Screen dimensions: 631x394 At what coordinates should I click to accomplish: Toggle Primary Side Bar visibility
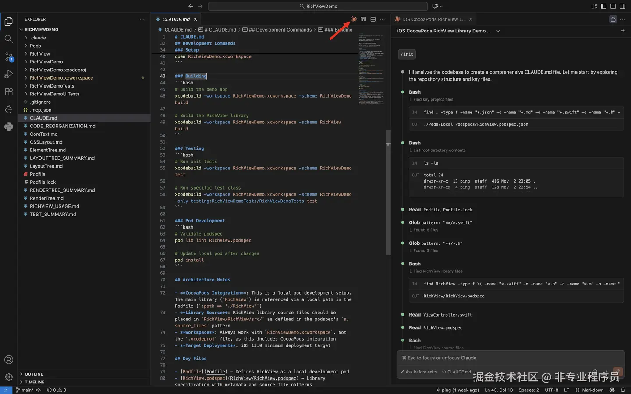click(603, 6)
